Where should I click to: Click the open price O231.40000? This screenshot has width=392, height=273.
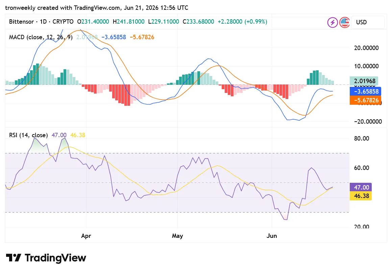pyautogui.click(x=93, y=22)
